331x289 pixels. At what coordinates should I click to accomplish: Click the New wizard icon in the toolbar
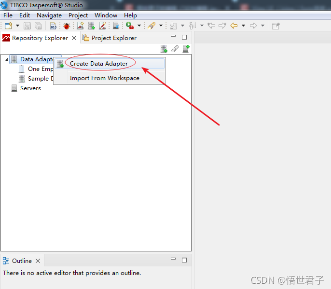[9, 26]
